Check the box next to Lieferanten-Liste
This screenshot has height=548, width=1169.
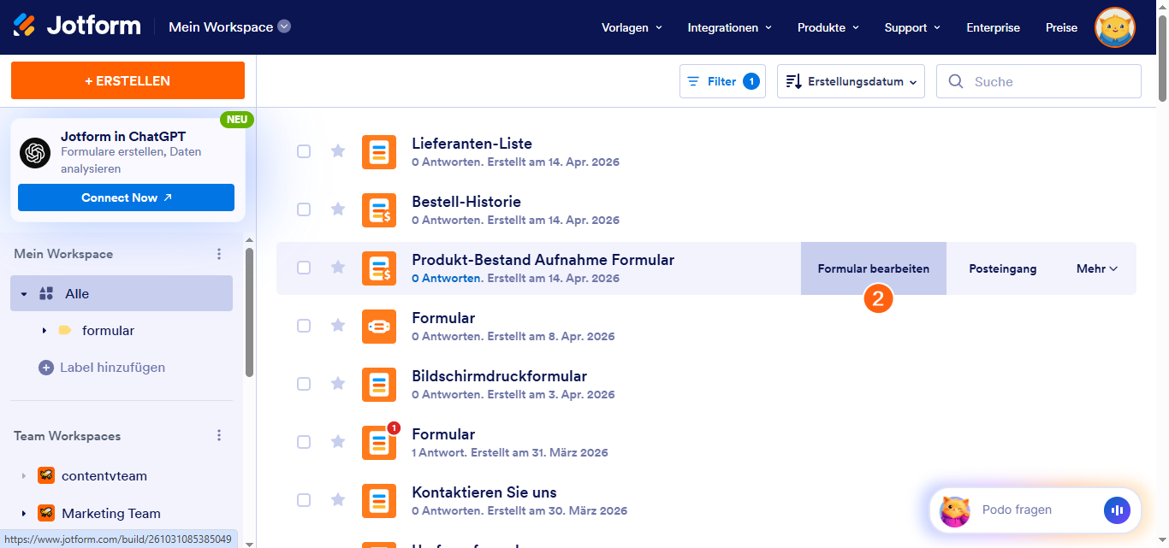(x=304, y=151)
